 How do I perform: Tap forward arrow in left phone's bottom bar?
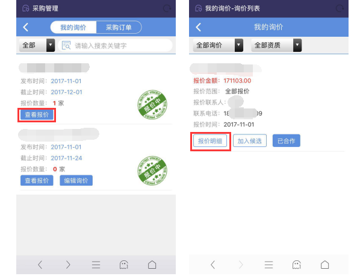pos(68,265)
